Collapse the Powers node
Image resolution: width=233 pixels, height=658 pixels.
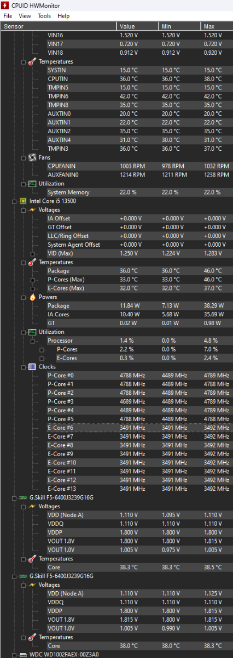pos(23,297)
